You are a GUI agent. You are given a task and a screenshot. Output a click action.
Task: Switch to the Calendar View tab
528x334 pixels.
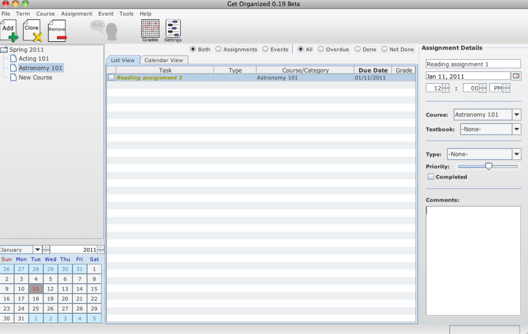(164, 60)
